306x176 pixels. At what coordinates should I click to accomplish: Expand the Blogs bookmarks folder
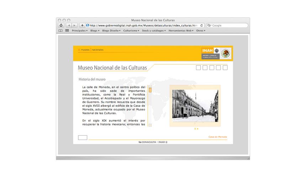point(95,31)
